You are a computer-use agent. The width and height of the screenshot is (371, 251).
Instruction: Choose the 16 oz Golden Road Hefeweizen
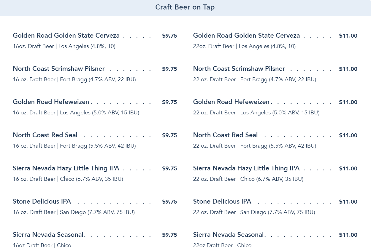(51, 102)
